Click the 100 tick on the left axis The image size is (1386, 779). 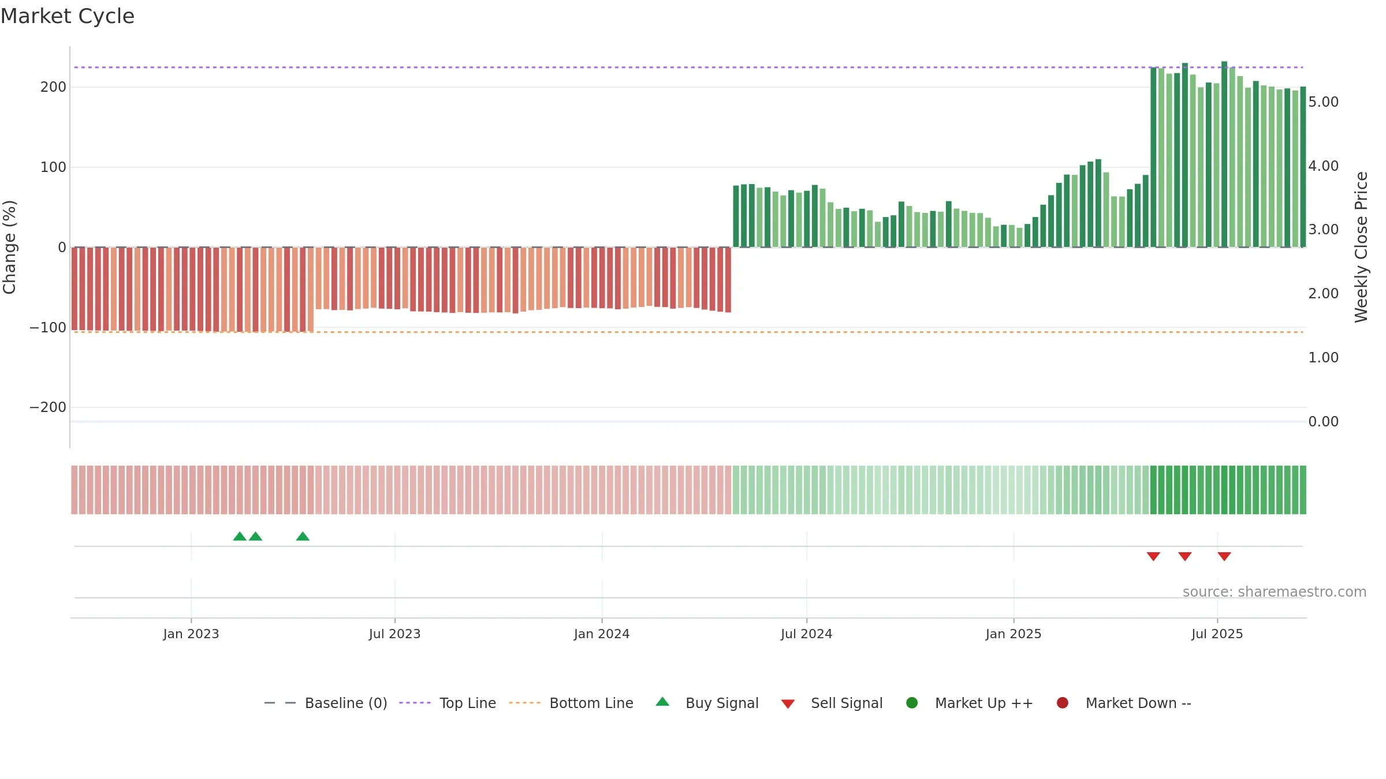click(53, 167)
